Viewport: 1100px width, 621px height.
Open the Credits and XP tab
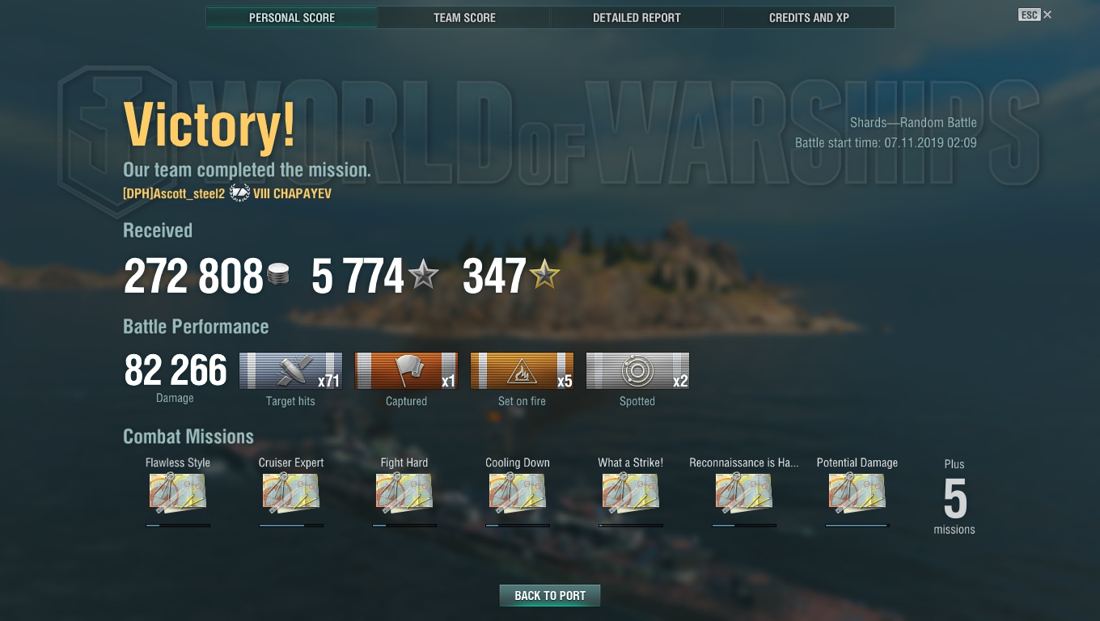[x=809, y=17]
